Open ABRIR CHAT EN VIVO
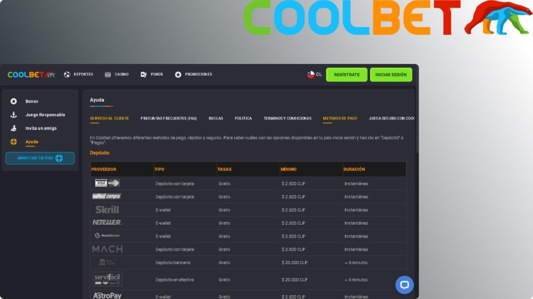533x299 pixels. [40, 158]
